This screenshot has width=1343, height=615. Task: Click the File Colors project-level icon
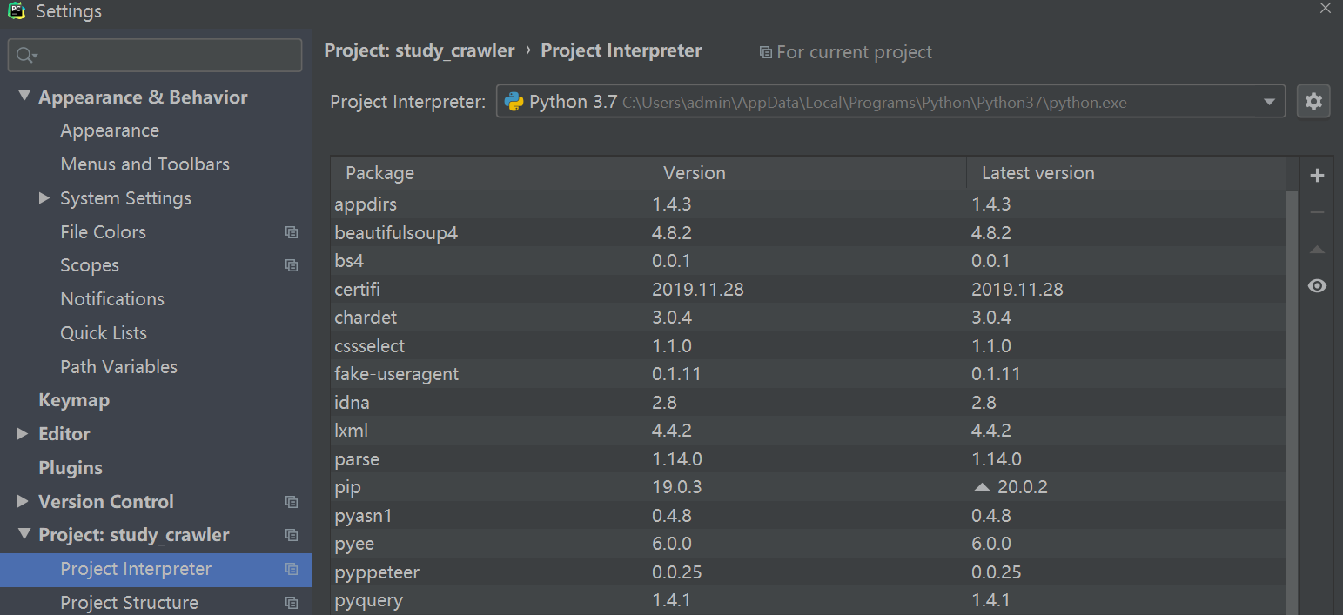292,232
